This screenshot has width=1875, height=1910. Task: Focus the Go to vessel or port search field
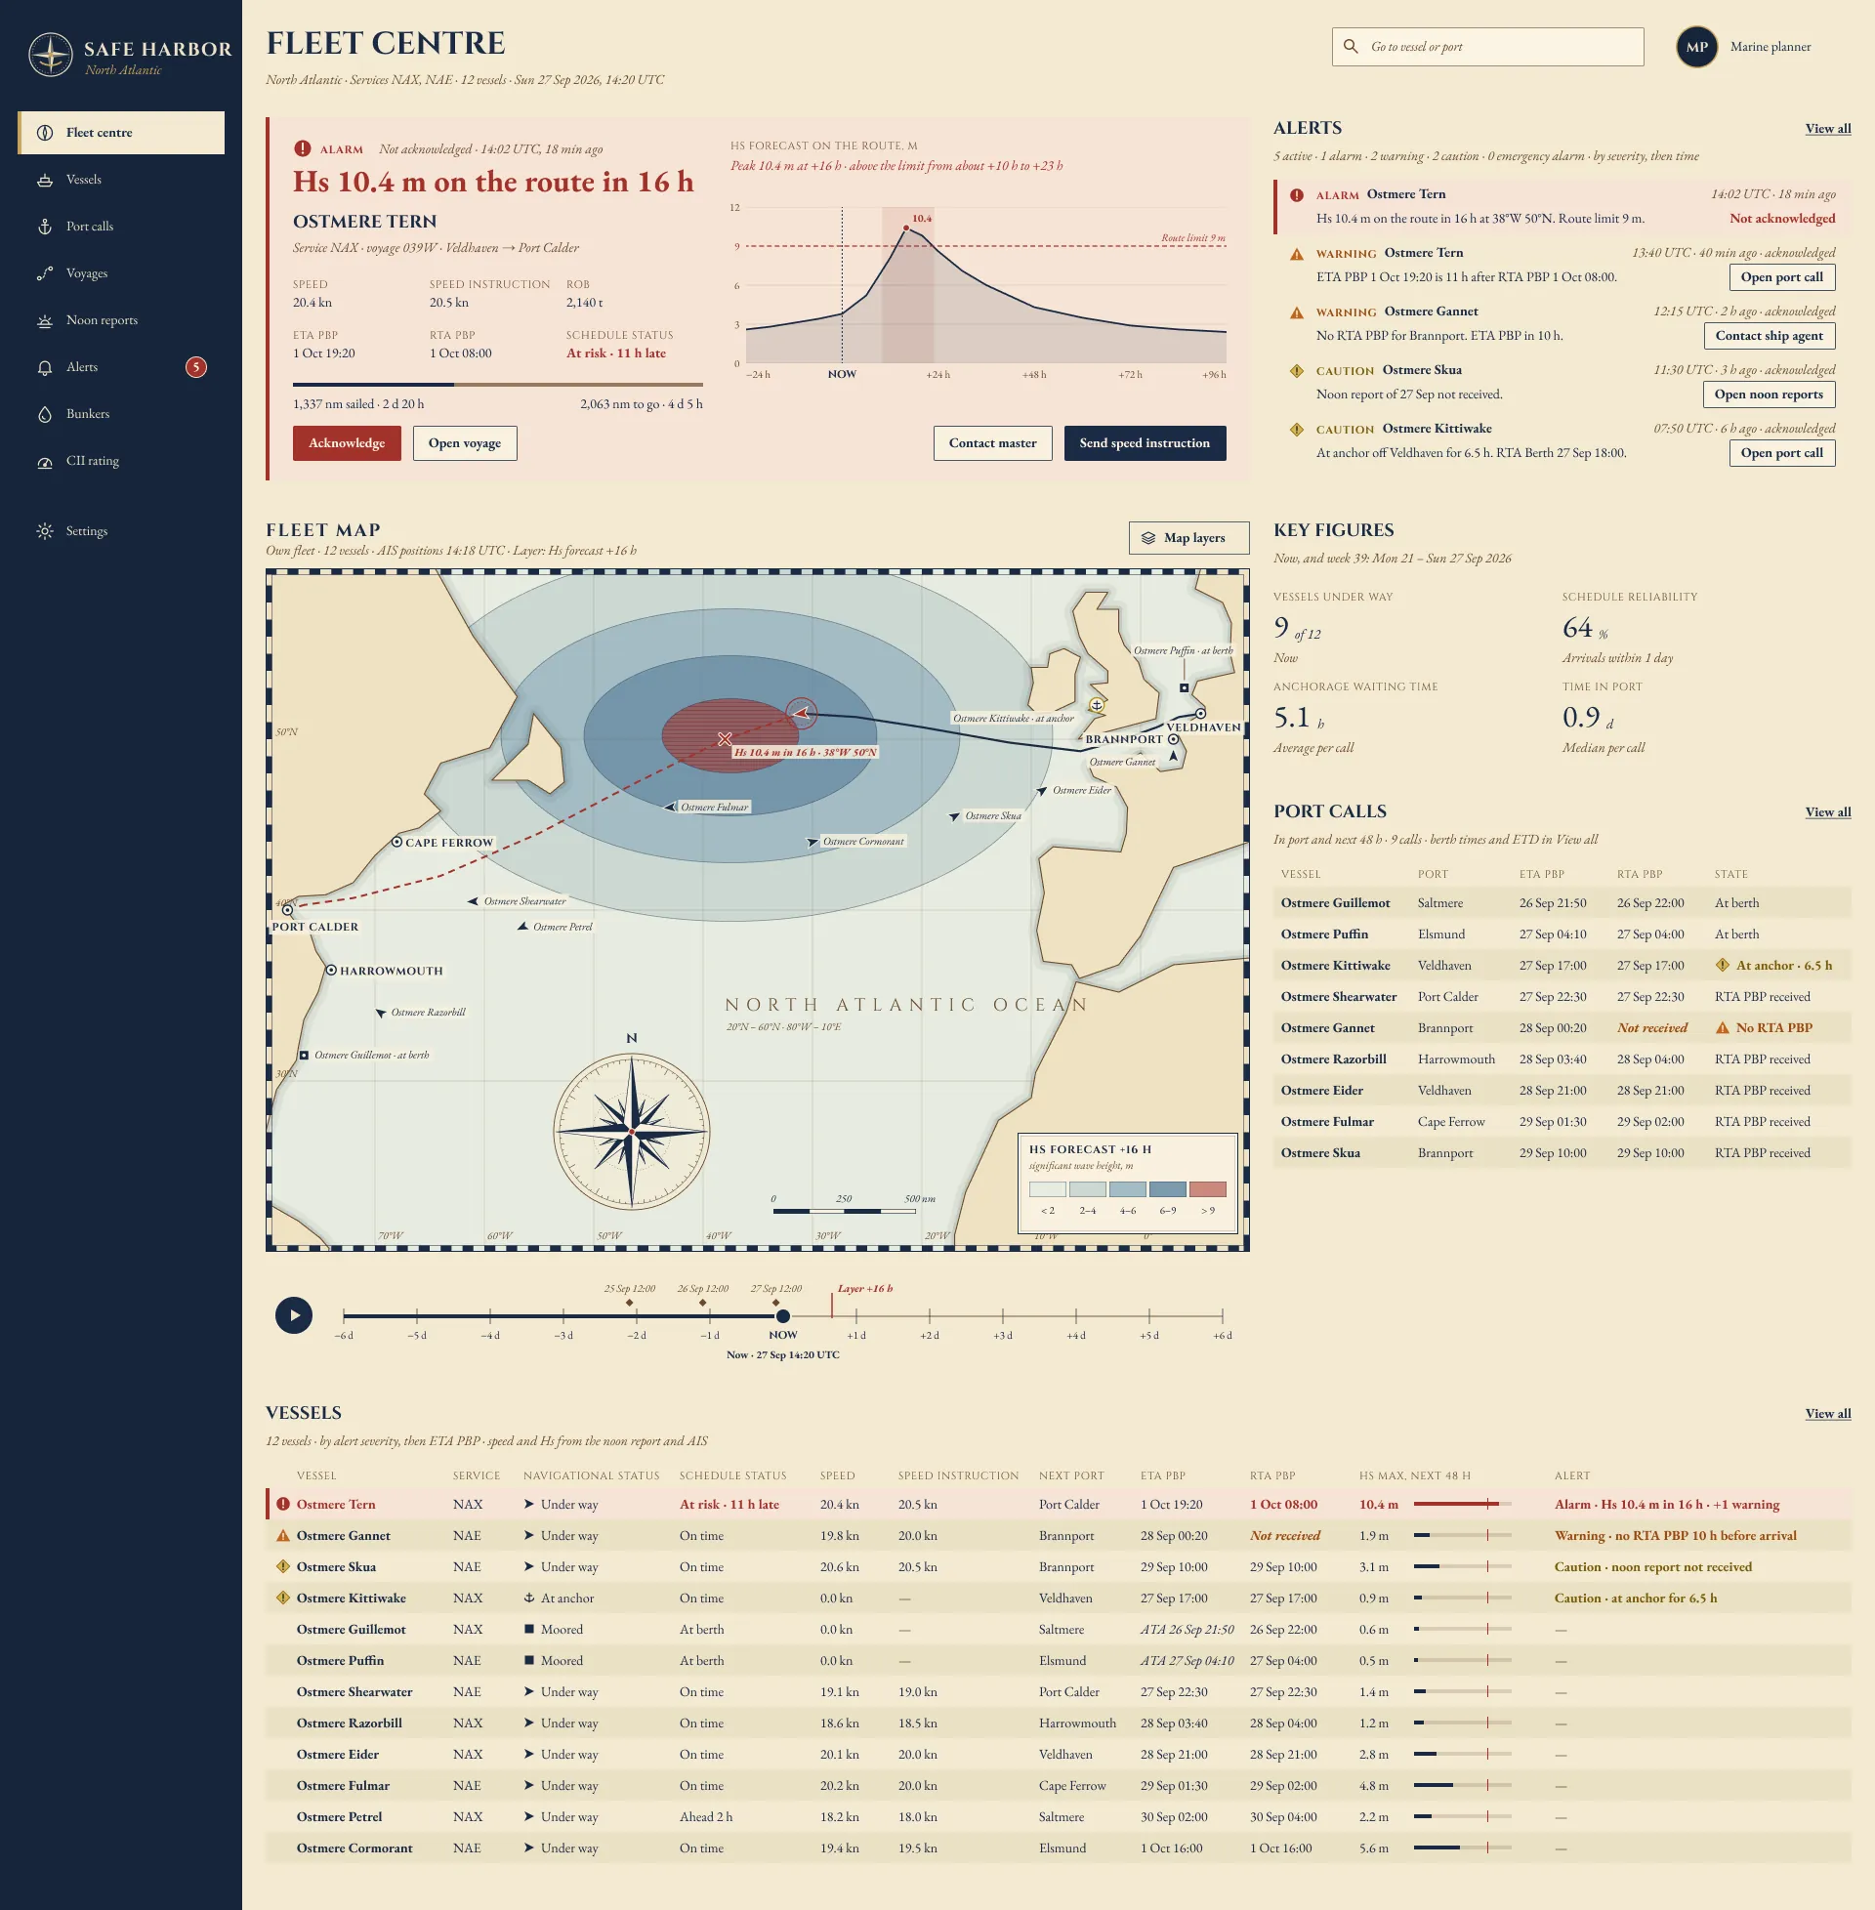point(1488,47)
